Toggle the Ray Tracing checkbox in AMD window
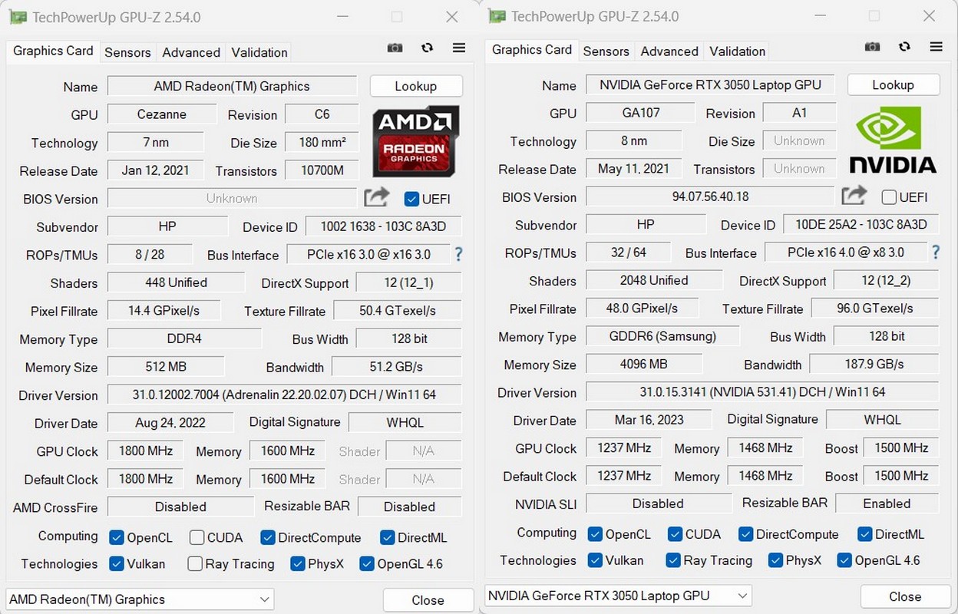 click(x=195, y=564)
